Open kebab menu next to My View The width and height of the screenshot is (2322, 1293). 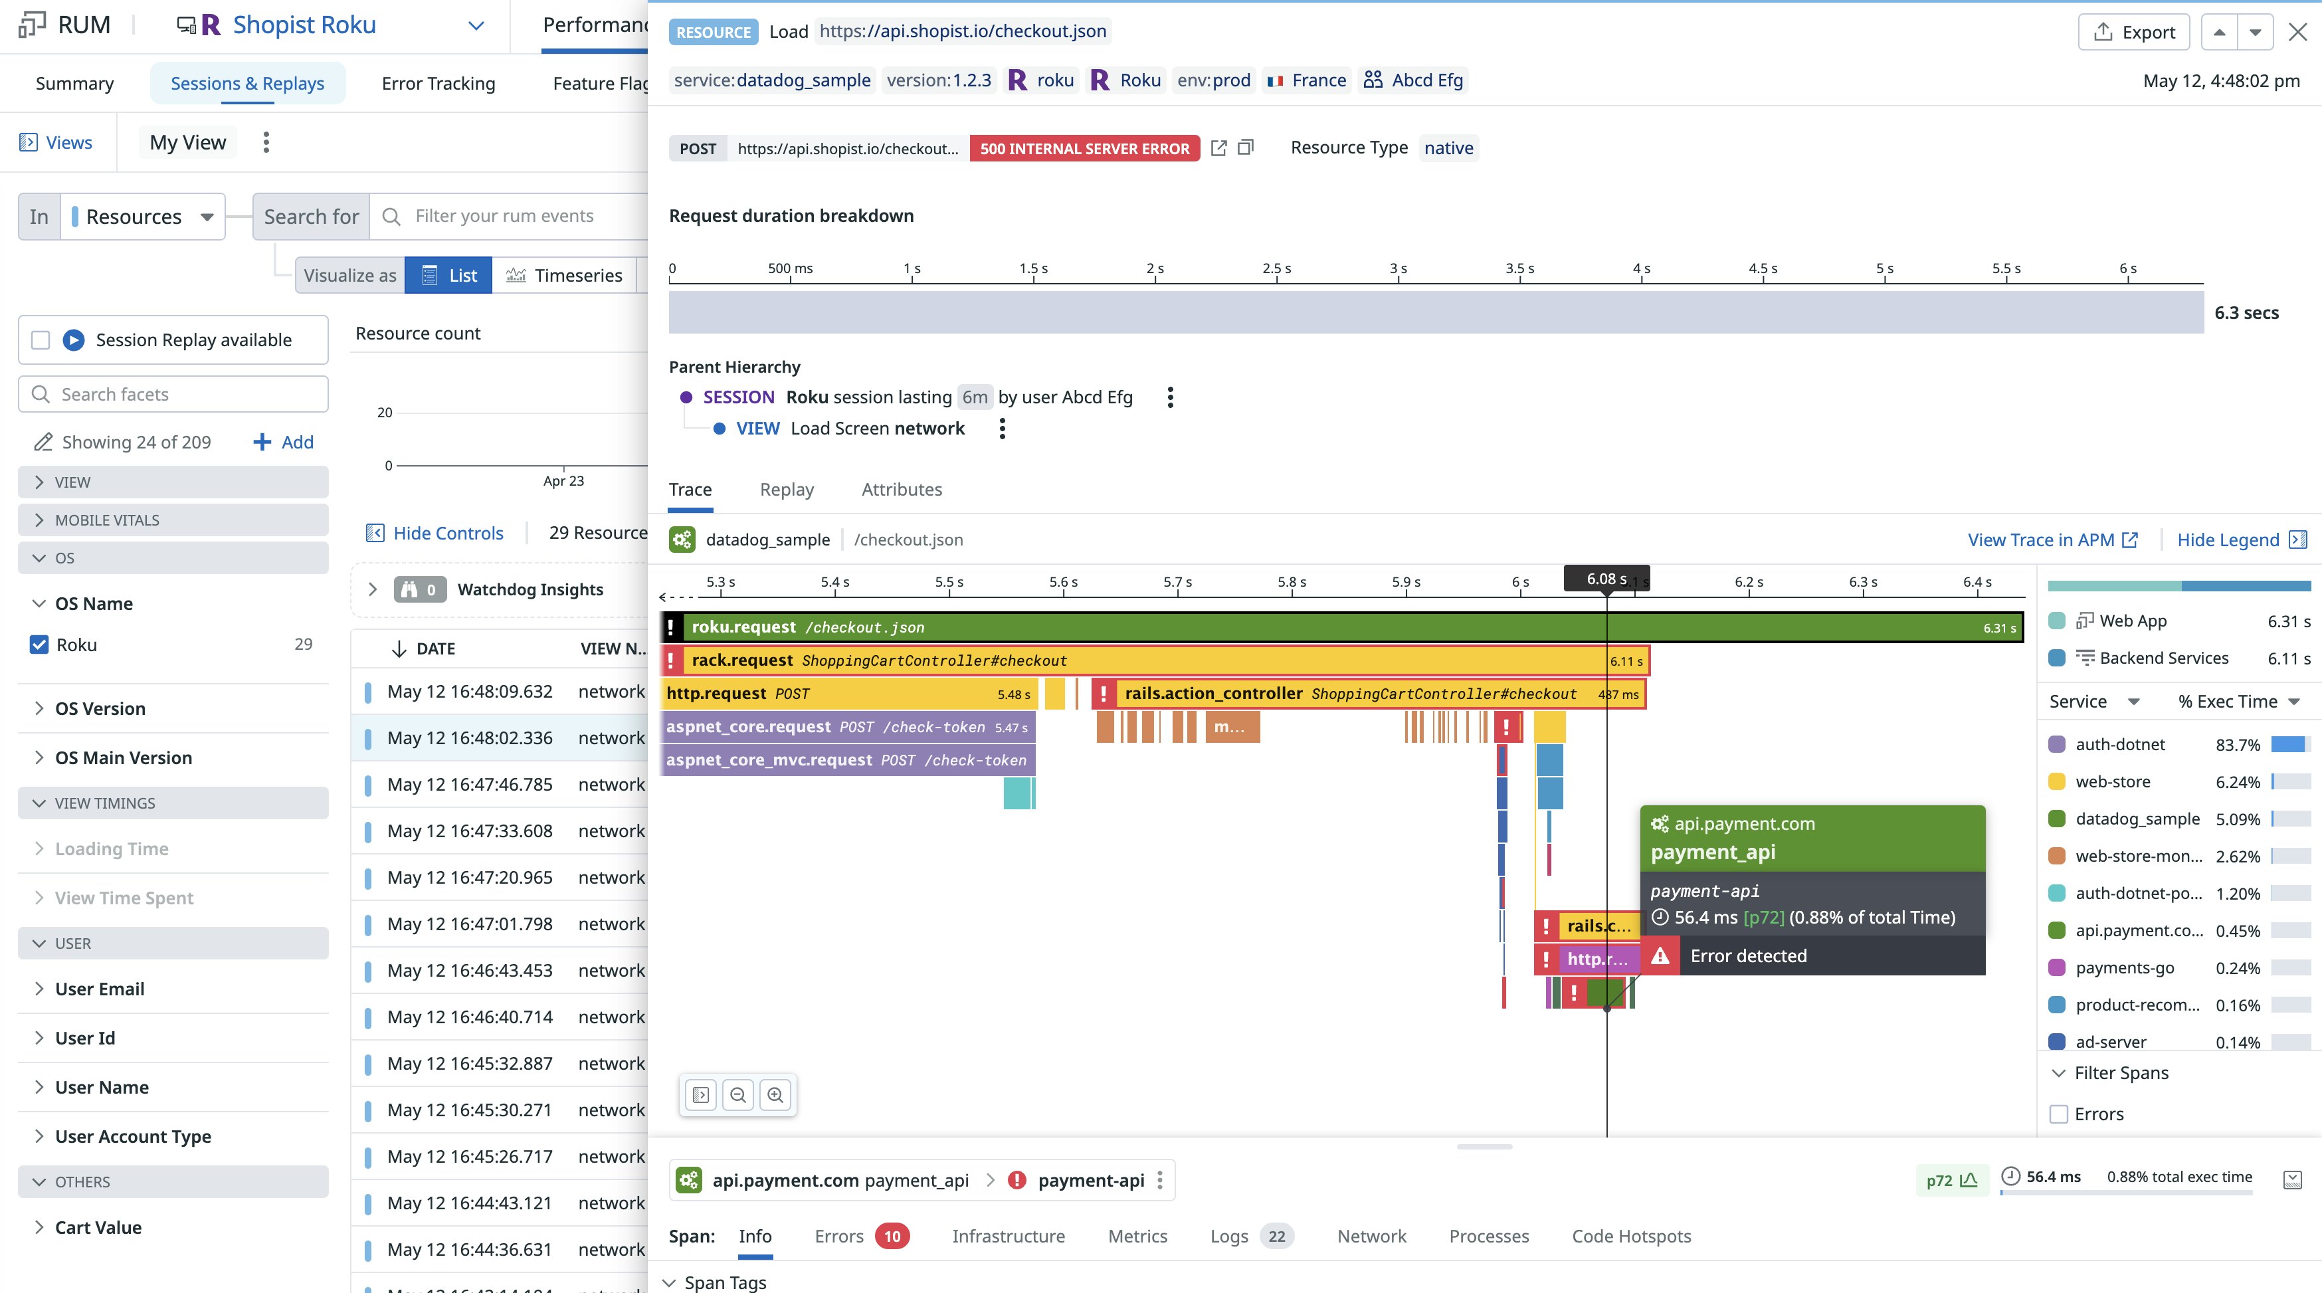click(266, 142)
